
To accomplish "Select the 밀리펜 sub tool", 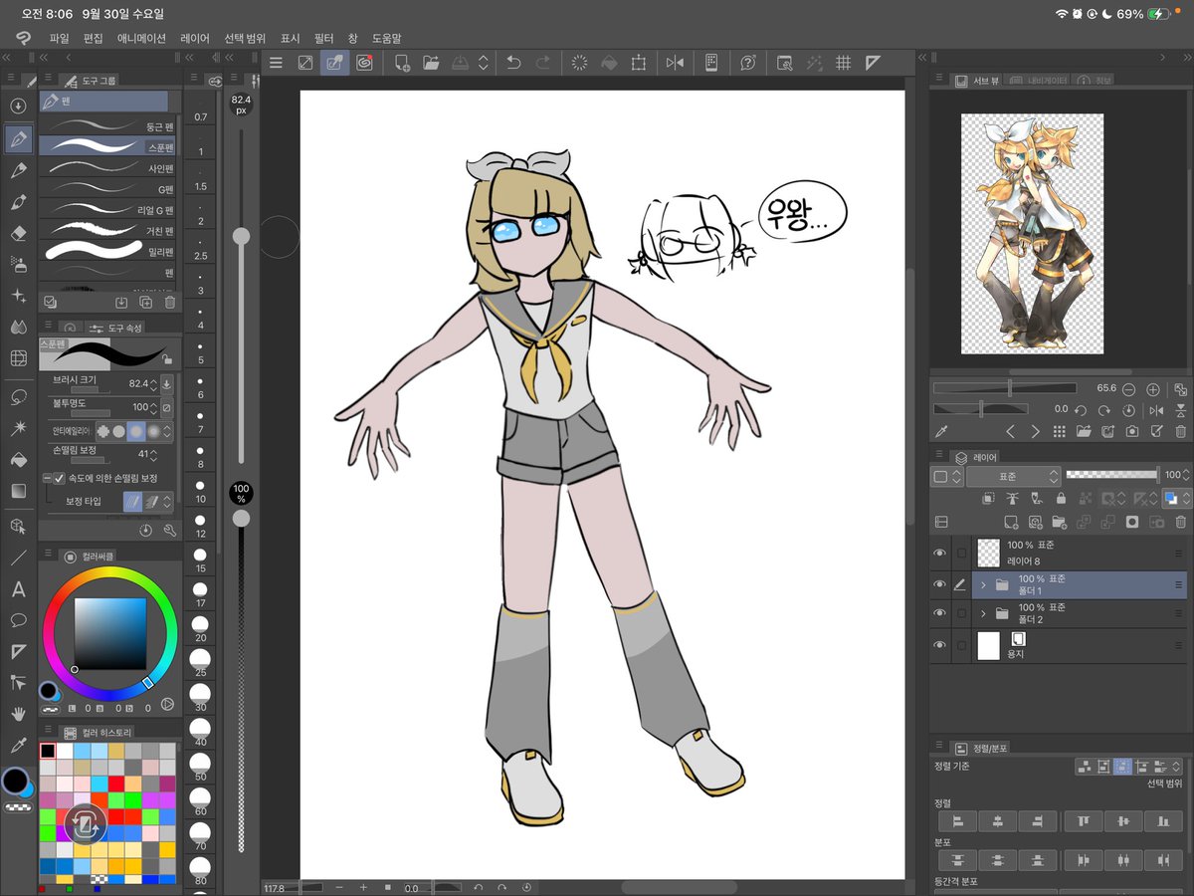I will click(x=107, y=252).
